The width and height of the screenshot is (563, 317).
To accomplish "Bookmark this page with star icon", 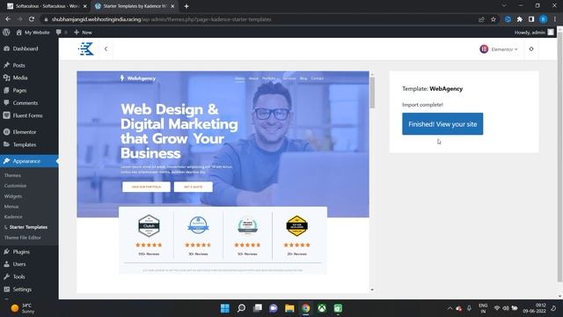I will [x=494, y=19].
